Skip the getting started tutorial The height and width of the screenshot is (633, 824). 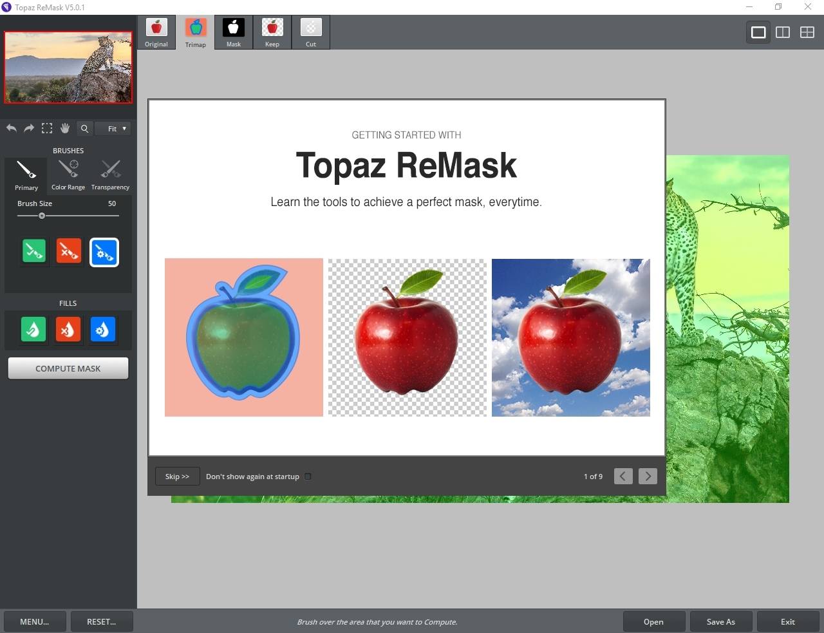(177, 477)
